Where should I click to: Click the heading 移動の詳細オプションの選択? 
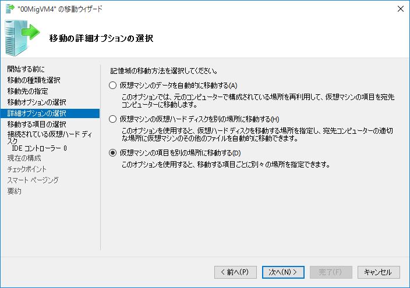[x=101, y=38]
